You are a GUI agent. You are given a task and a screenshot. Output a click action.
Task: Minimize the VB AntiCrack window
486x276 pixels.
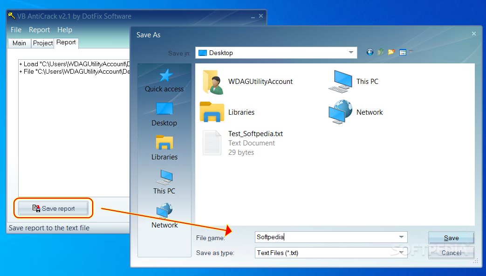(x=253, y=16)
